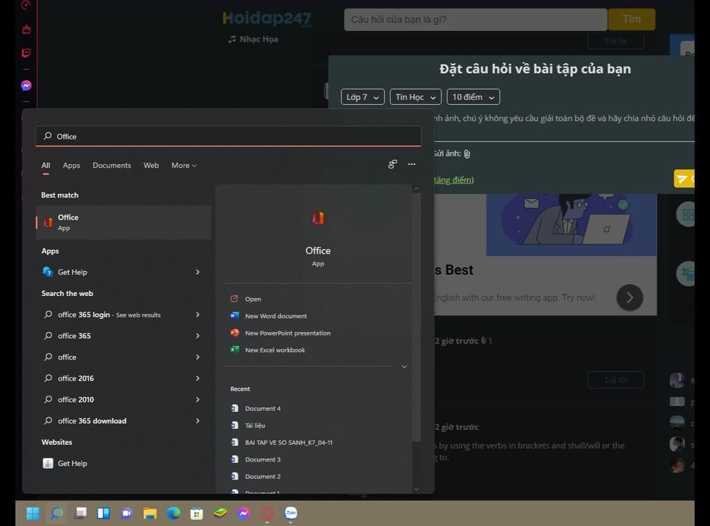Open the Tin Học subject dropdown

415,97
